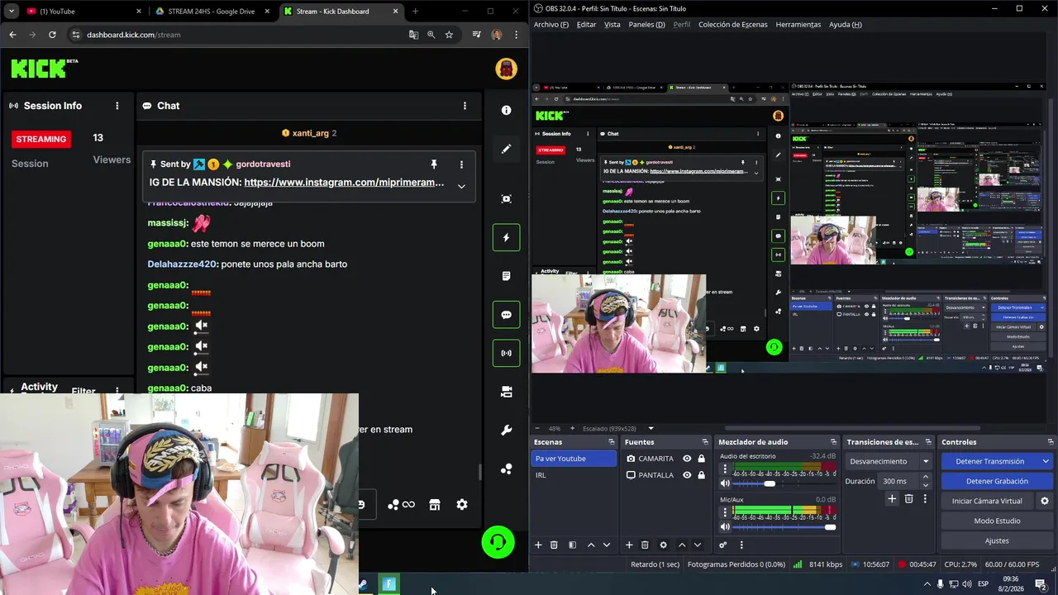Open Ajustes button in Controles

coord(997,540)
